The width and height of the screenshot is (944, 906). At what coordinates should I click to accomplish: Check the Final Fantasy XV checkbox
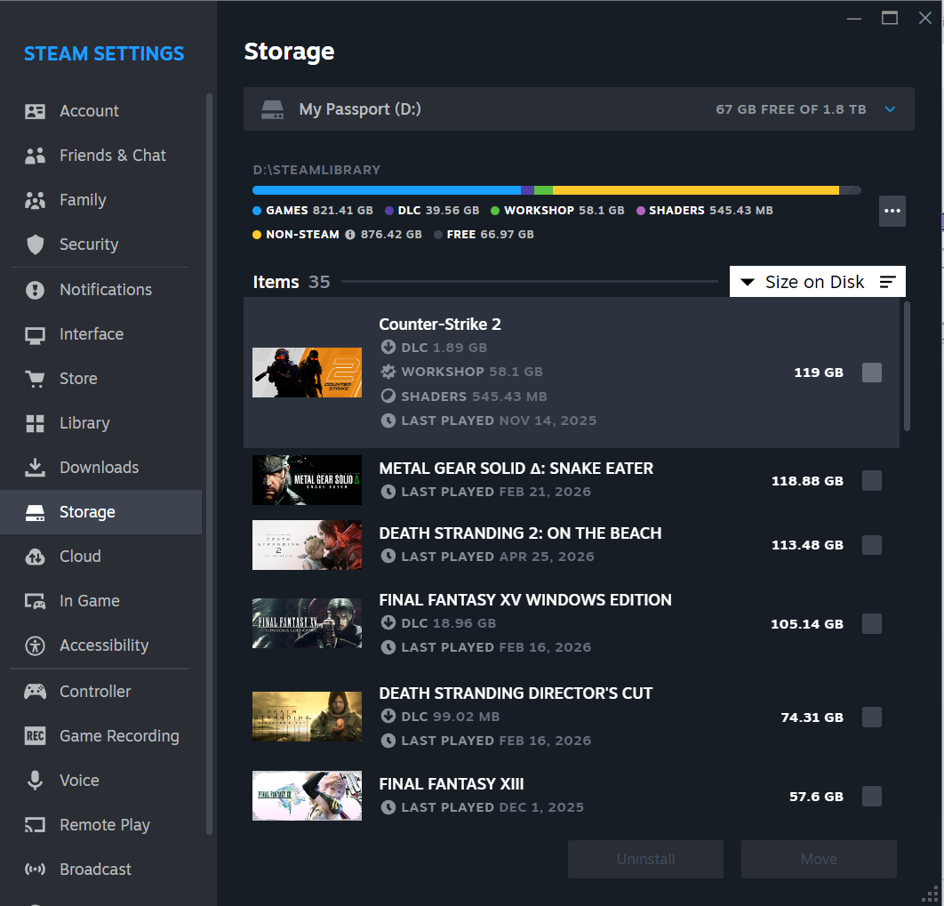(x=871, y=623)
